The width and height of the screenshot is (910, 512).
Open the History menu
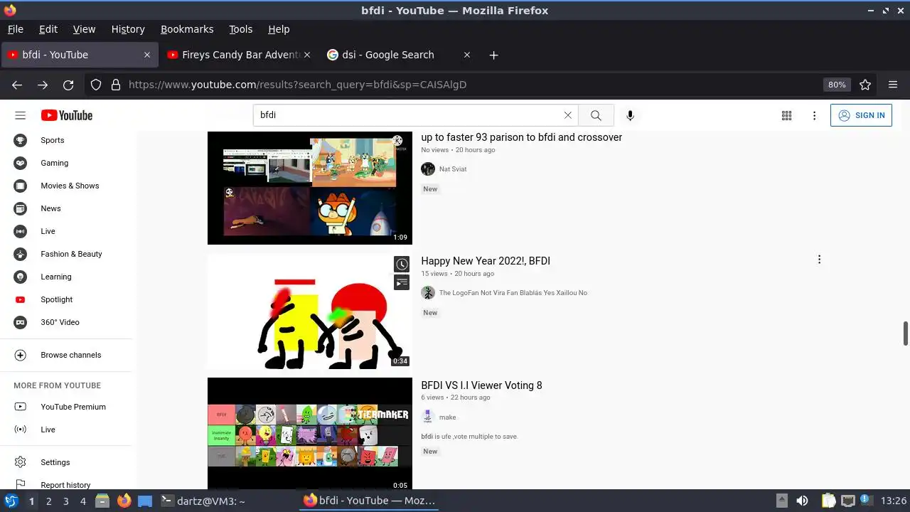(x=128, y=29)
